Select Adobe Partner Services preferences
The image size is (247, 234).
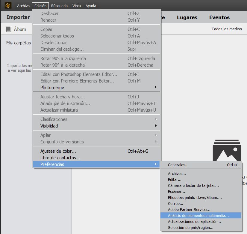(201, 209)
